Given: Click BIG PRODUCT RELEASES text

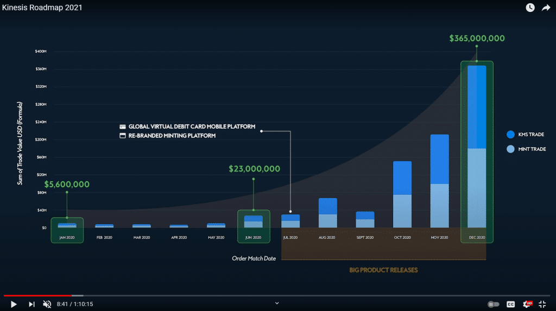Looking at the screenshot, I should [x=384, y=270].
